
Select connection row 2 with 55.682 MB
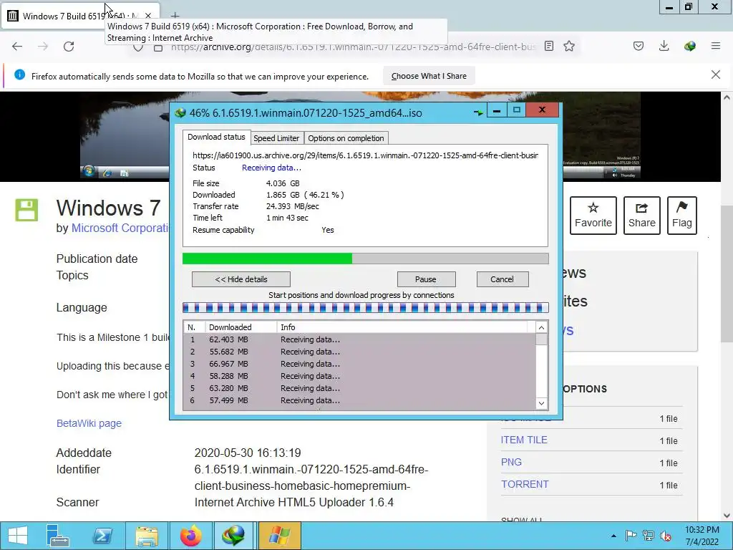click(x=359, y=352)
